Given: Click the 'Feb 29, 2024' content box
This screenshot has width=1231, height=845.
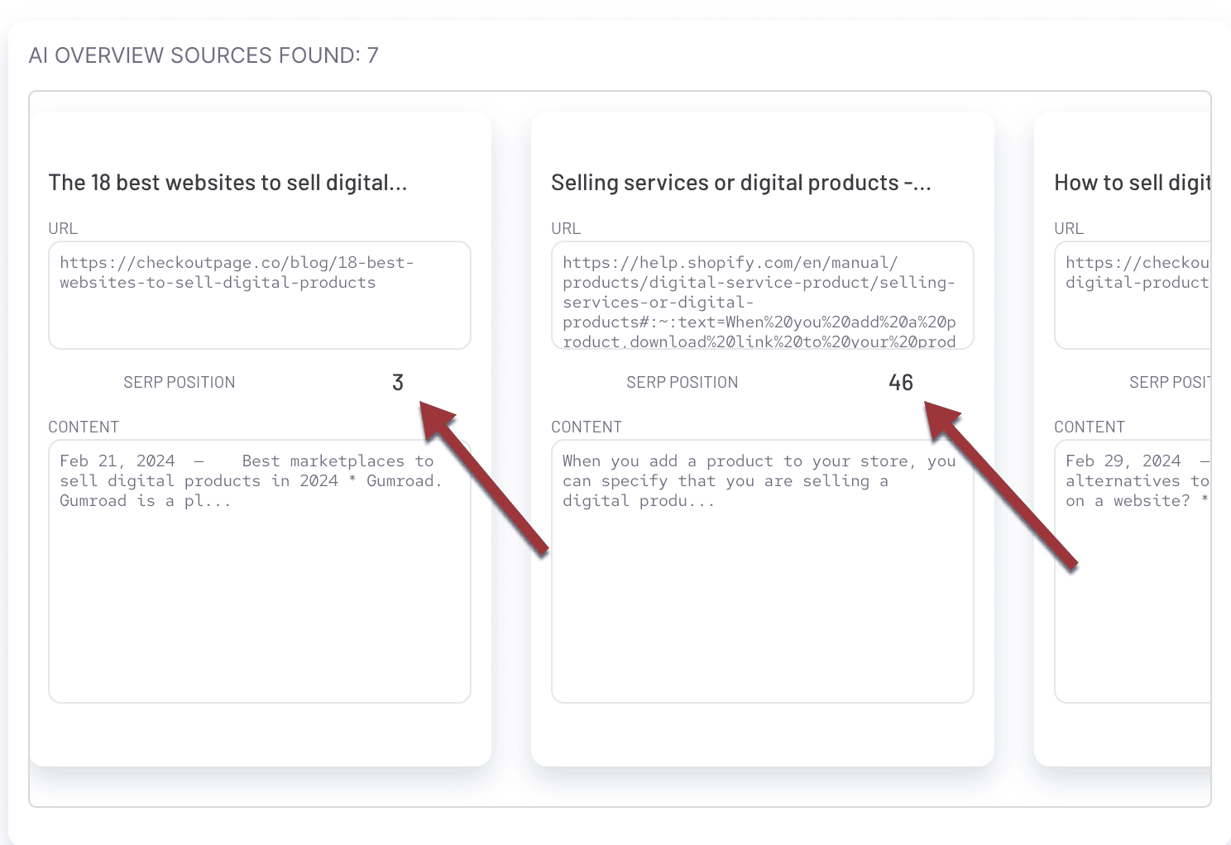Looking at the screenshot, I should click(1133, 570).
